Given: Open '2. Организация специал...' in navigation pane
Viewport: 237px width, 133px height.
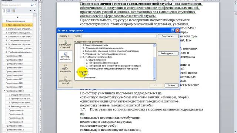Looking at the screenshot, I should point(17,29).
